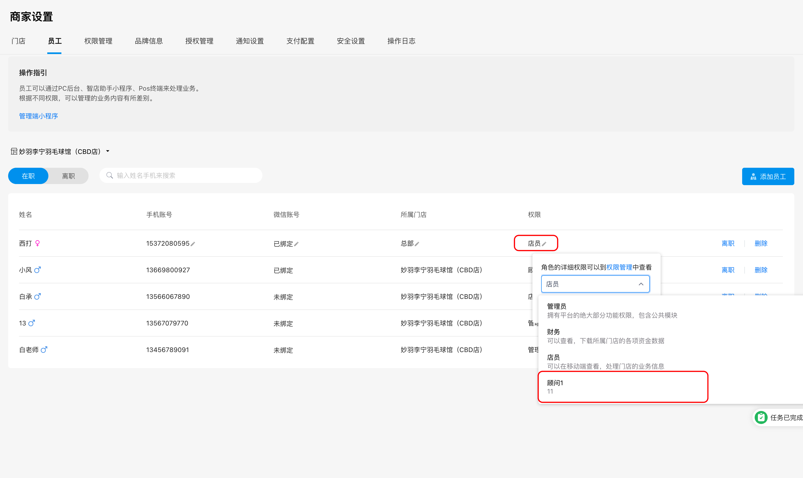This screenshot has height=478, width=803.
Task: Open the 品牌信息 tab
Action: [149, 41]
